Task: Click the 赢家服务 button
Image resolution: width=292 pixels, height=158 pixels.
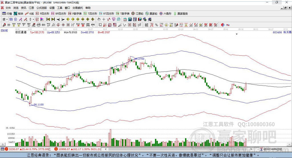Action: (x=181, y=14)
